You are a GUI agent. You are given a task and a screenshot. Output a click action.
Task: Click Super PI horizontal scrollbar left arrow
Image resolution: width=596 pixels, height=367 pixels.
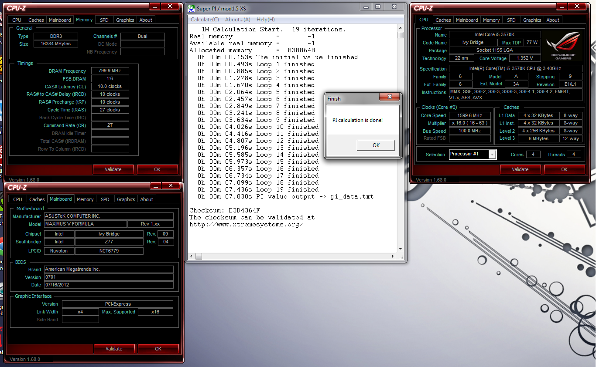pyautogui.click(x=192, y=256)
